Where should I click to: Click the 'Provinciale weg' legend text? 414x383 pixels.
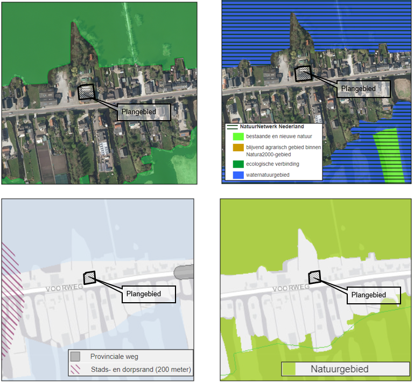tap(114, 357)
